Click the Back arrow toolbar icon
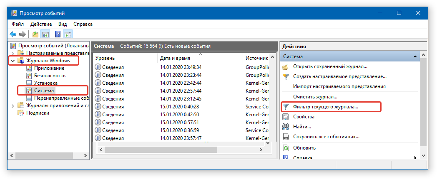Screen dimensions: 437x179 13,34
